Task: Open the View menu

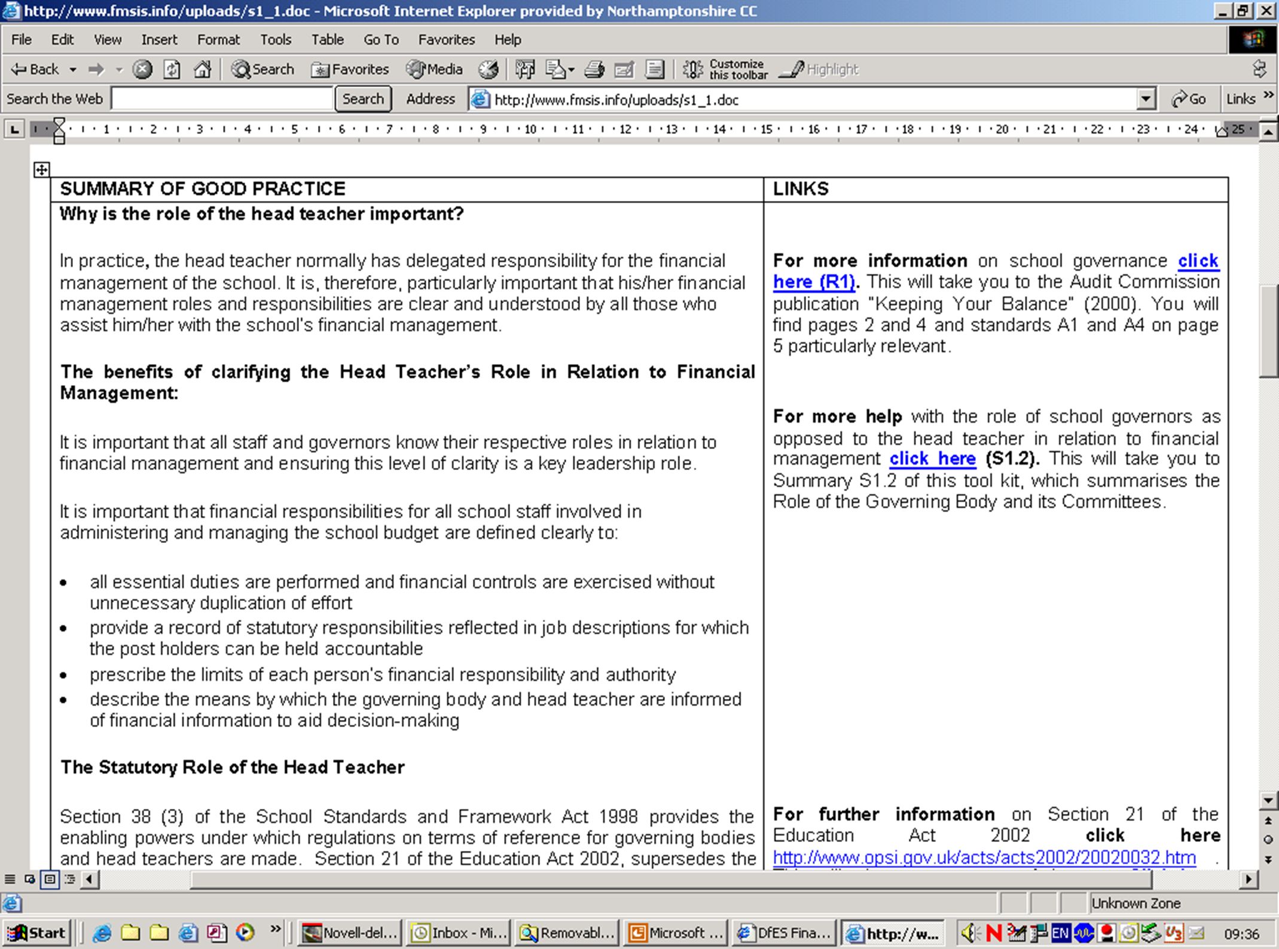Action: [108, 39]
